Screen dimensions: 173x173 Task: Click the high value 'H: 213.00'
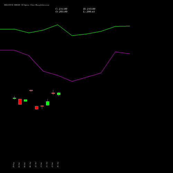[89, 9]
